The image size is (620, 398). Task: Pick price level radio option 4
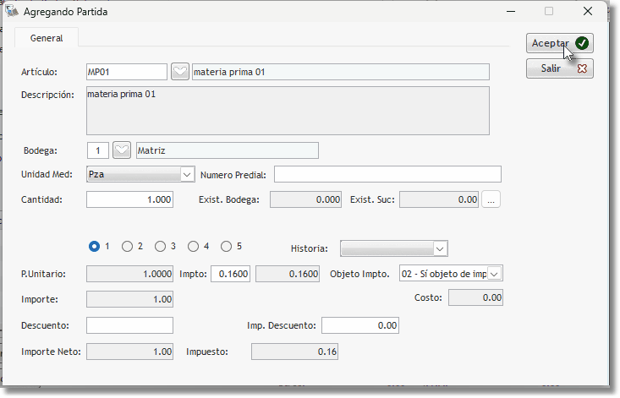[x=194, y=247]
